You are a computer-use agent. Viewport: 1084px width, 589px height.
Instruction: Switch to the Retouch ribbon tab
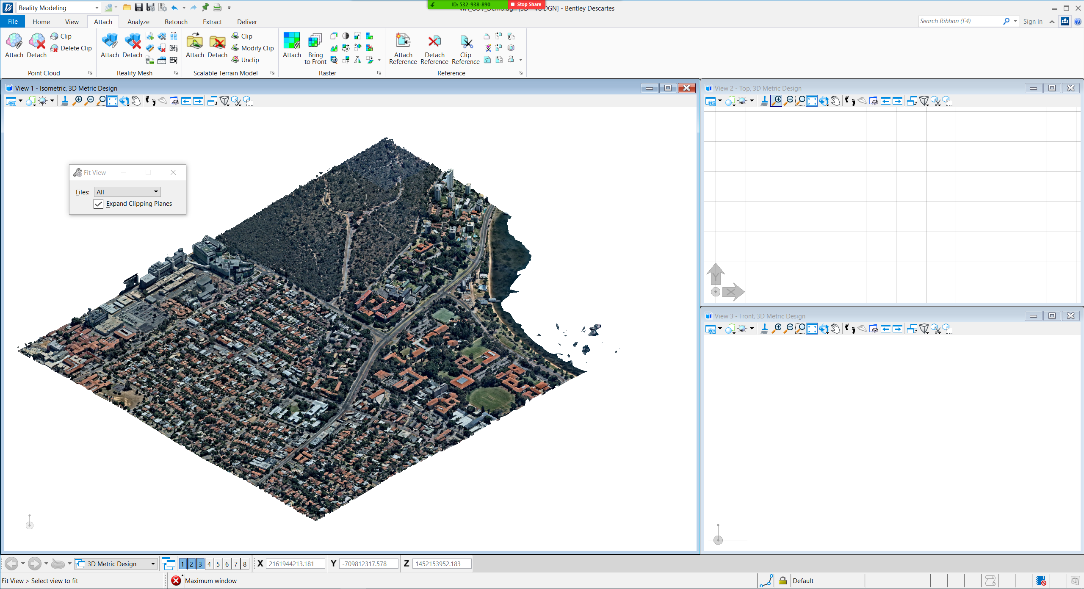[x=176, y=22]
